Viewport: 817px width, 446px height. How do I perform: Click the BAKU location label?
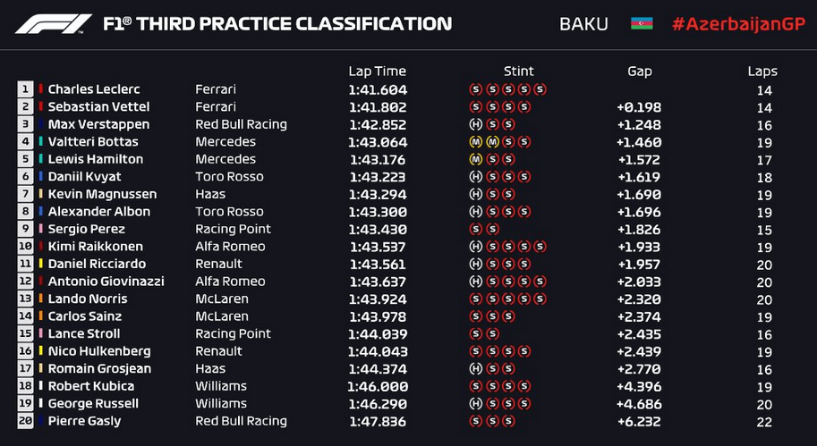[583, 24]
